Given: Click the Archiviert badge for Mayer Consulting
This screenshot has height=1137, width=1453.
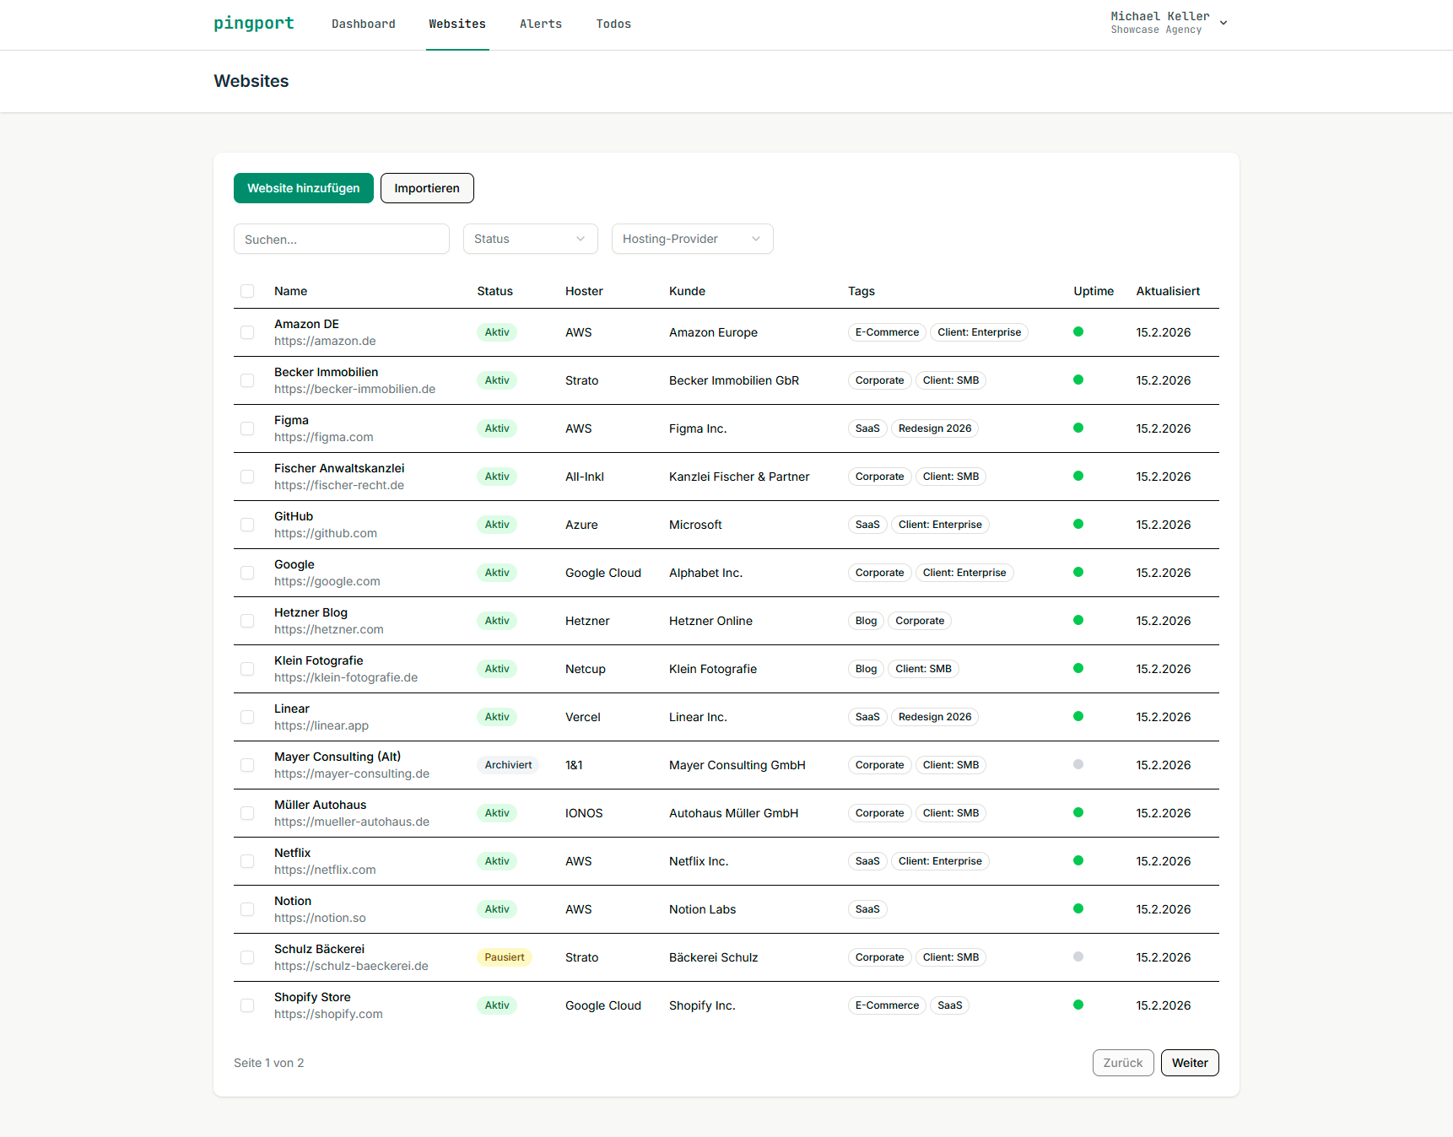Looking at the screenshot, I should (508, 764).
